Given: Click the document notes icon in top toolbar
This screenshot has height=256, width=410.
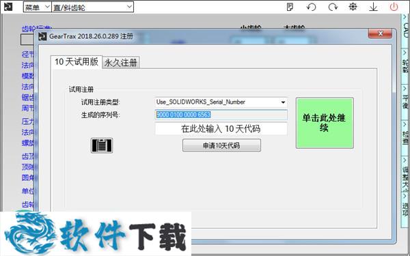Looking at the screenshot, I should (290, 7).
